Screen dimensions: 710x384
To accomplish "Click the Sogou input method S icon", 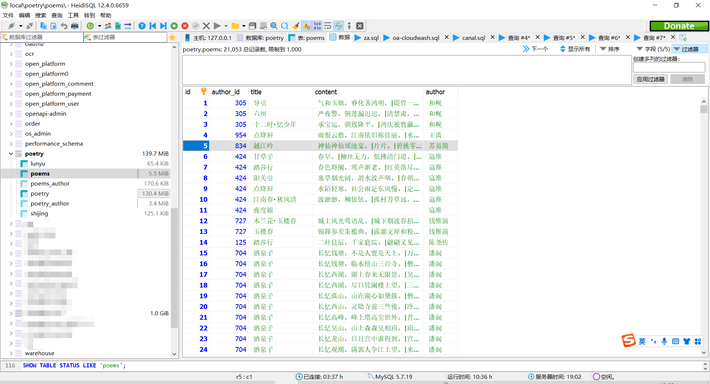I will [x=629, y=340].
